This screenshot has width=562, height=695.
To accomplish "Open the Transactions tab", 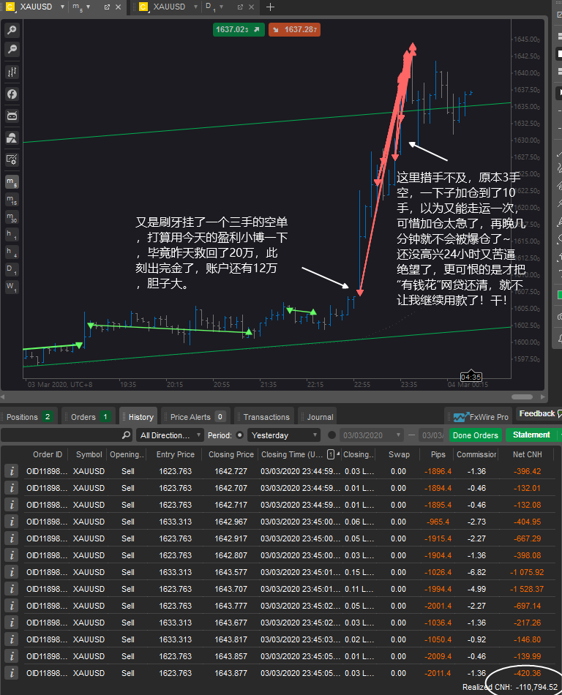I will 264,417.
